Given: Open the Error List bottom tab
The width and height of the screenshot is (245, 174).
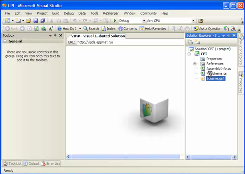Looking at the screenshot, I should click(x=50, y=164).
